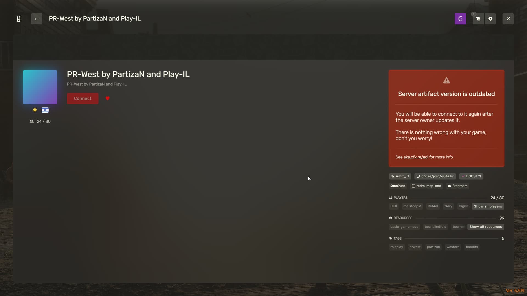Go back using the arrow button
This screenshot has width=527, height=296.
click(x=37, y=19)
